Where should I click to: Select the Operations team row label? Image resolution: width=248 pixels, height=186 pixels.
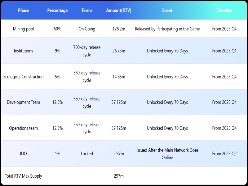point(23,128)
